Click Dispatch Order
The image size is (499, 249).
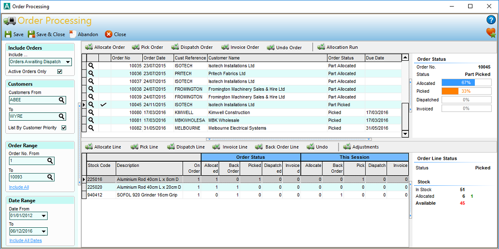click(x=192, y=47)
